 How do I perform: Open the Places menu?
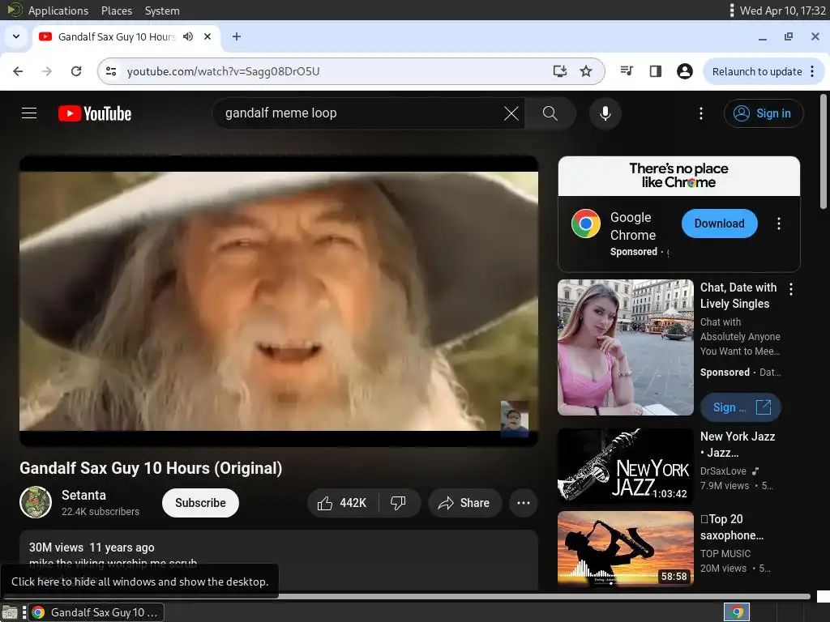point(117,11)
